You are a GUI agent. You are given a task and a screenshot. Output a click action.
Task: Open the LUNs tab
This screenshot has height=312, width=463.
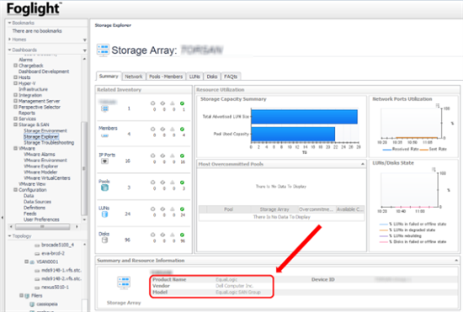194,77
